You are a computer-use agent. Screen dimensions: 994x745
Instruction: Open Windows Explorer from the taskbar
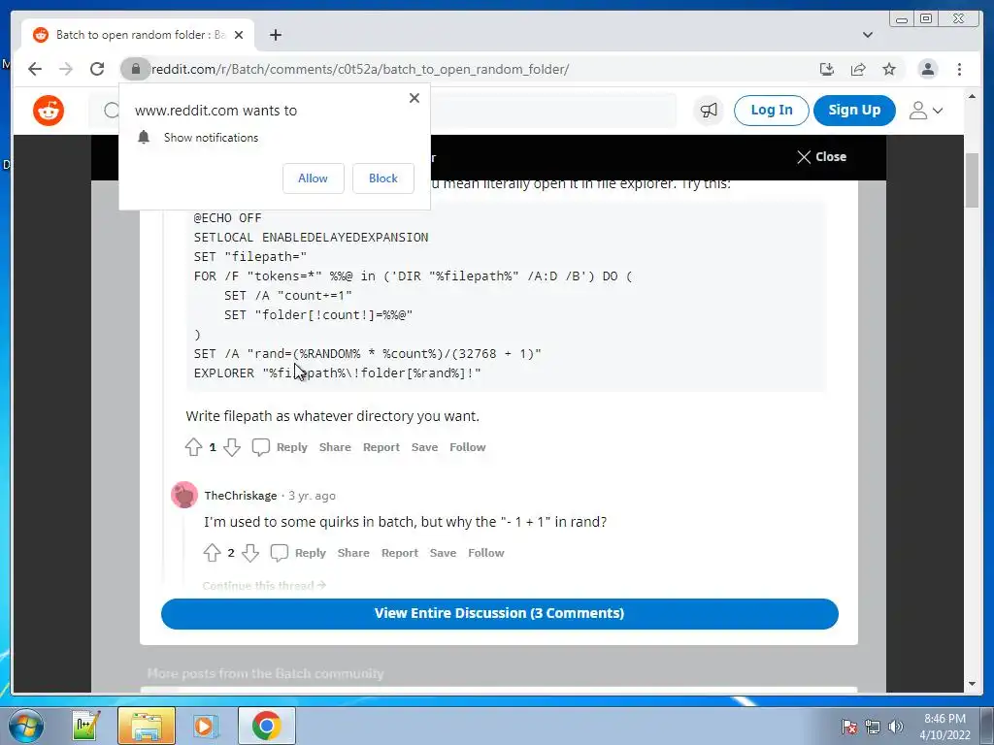point(146,726)
